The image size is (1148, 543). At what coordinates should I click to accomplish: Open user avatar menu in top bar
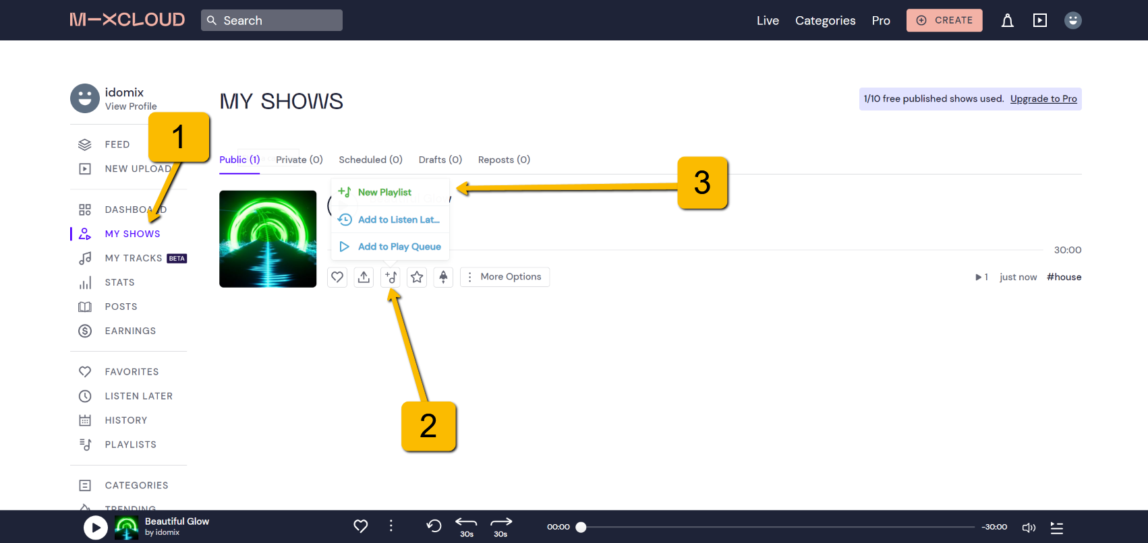coord(1072,21)
